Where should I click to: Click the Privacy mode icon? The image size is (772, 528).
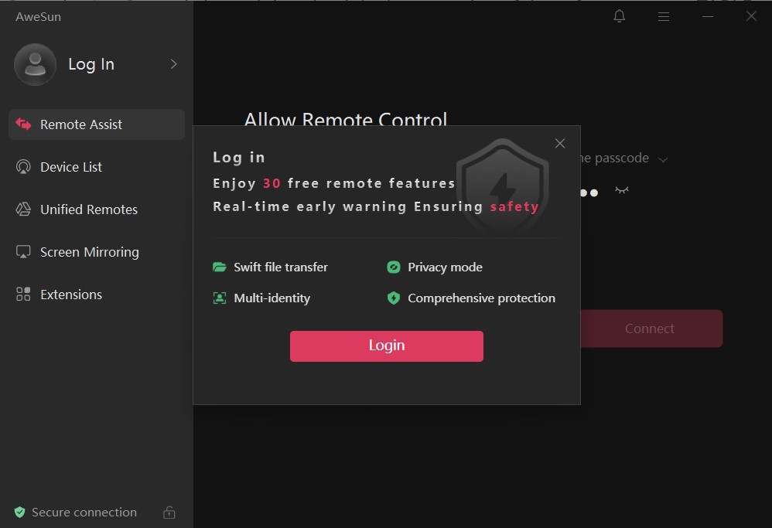pos(393,267)
